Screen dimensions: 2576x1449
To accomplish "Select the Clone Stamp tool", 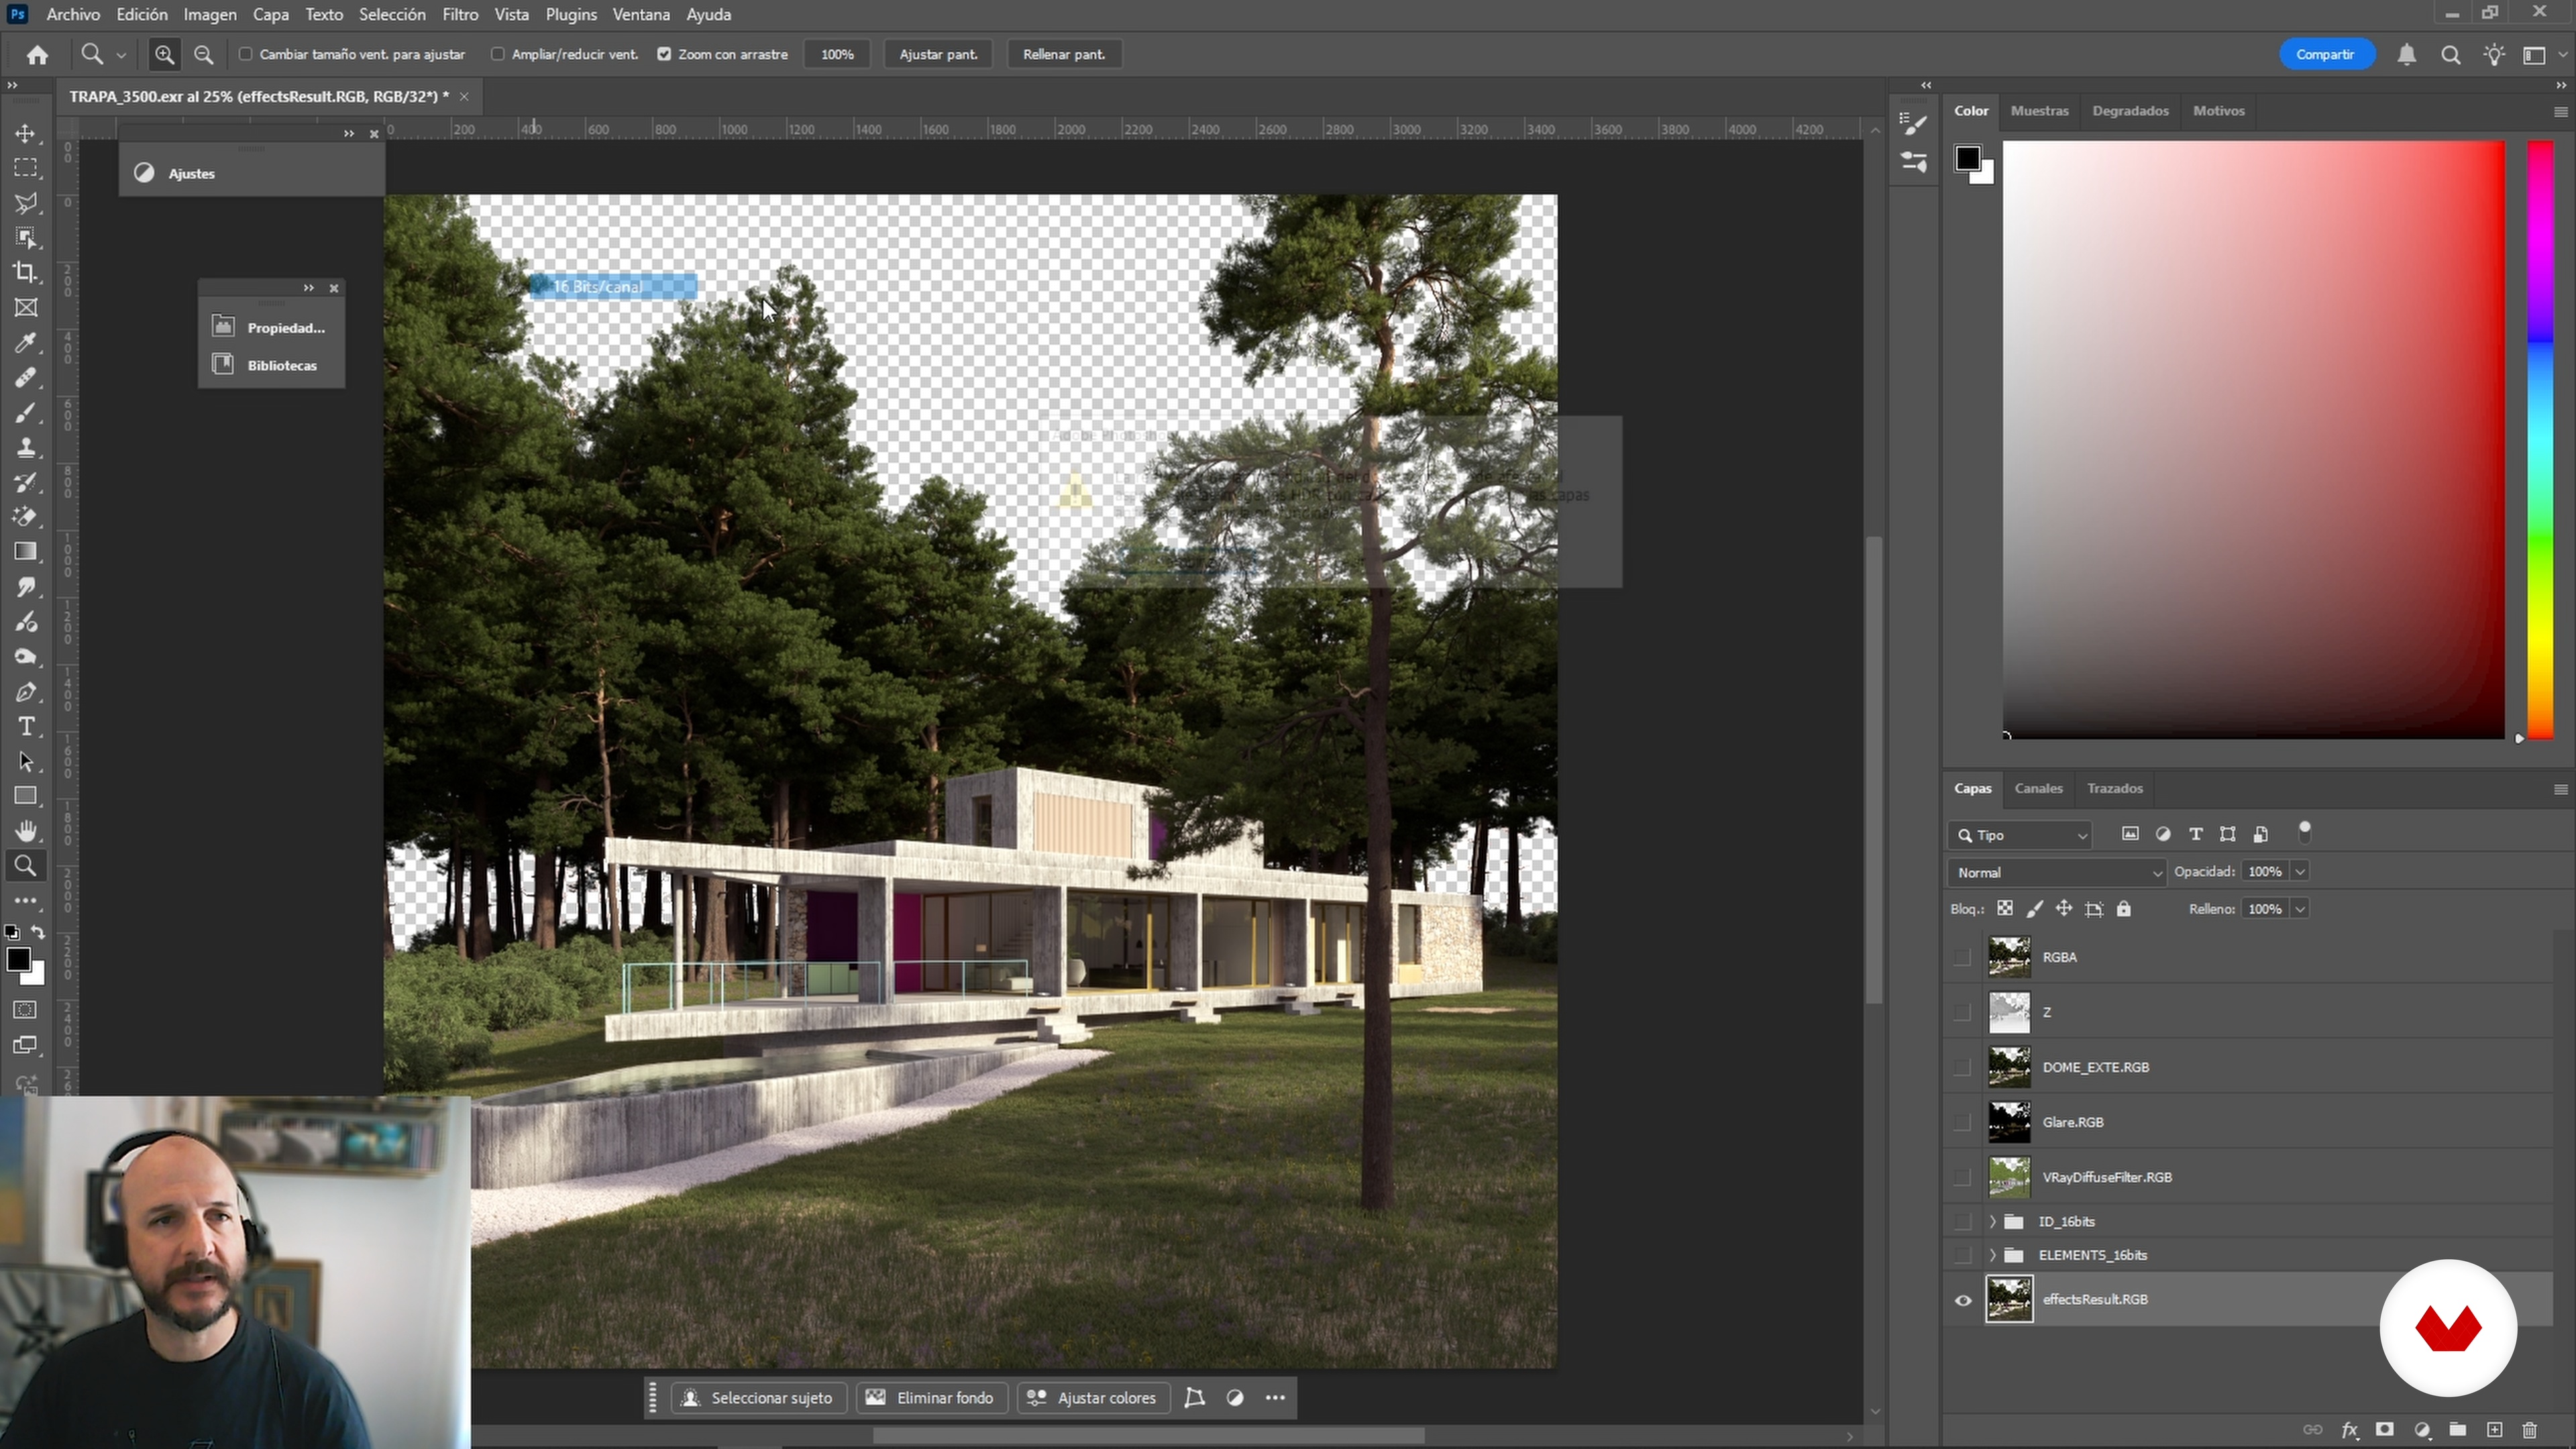I will [x=25, y=447].
